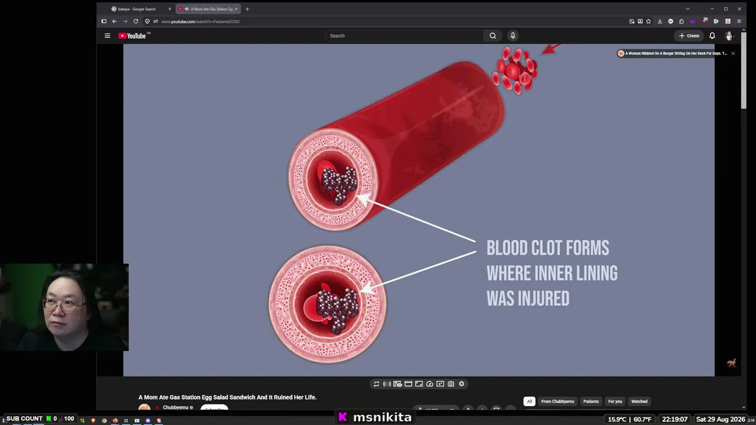The height and width of the screenshot is (425, 756).
Task: Select the Patients filter chip
Action: (x=591, y=401)
